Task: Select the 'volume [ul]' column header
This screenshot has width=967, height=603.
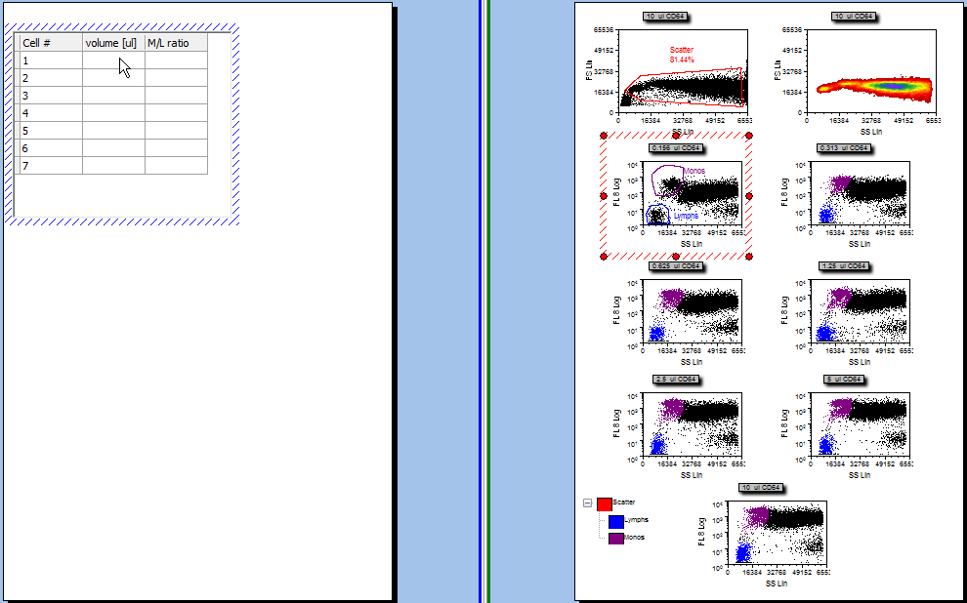Action: pos(113,44)
